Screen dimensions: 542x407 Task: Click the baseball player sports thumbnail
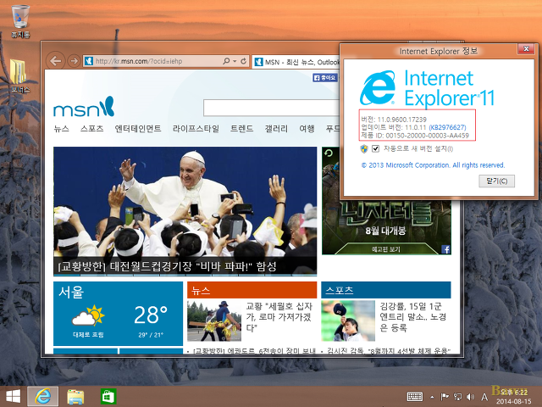click(348, 321)
